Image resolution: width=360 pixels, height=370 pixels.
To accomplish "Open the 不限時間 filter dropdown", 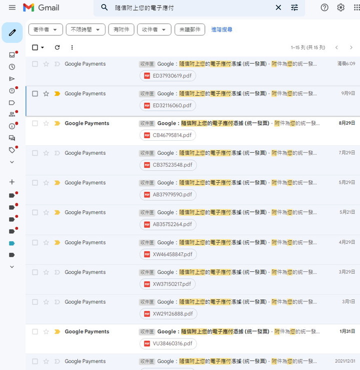I will tap(85, 30).
